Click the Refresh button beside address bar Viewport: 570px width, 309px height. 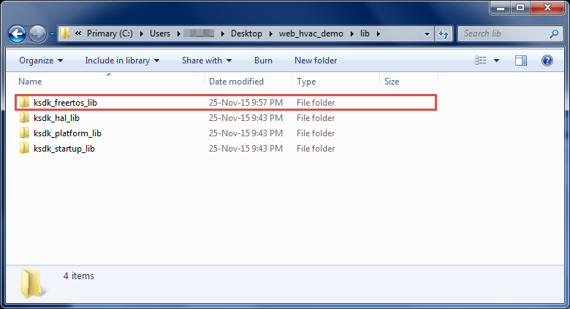click(x=444, y=34)
